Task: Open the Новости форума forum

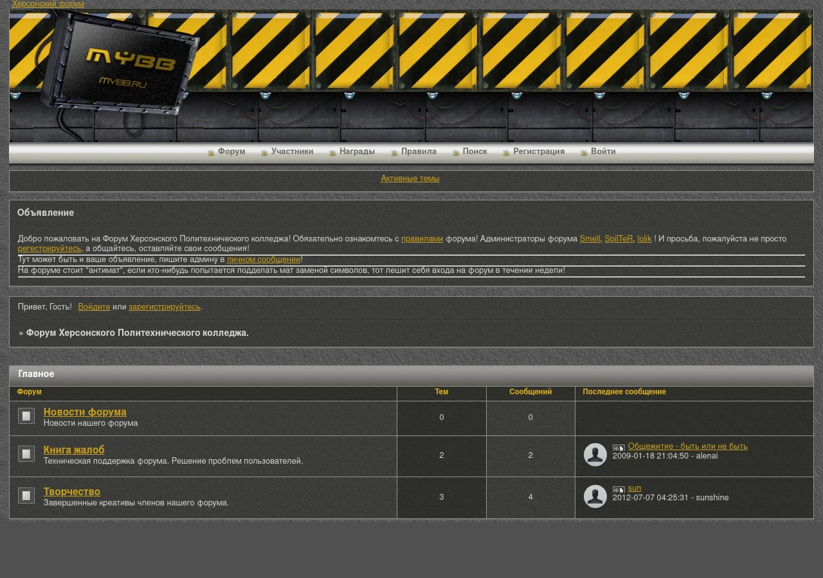Action: (85, 412)
